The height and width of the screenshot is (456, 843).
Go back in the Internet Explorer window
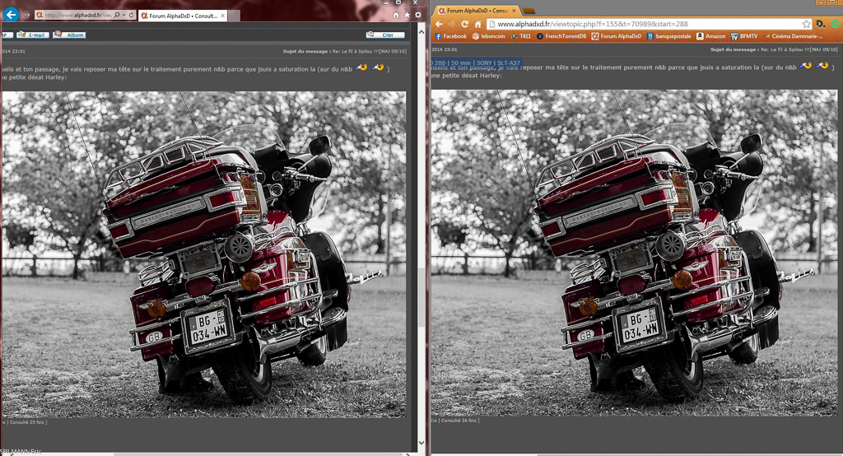11,15
